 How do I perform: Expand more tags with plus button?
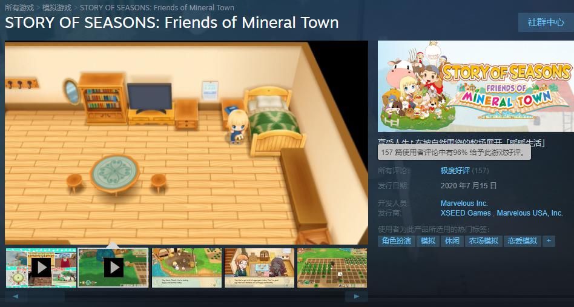[549, 241]
